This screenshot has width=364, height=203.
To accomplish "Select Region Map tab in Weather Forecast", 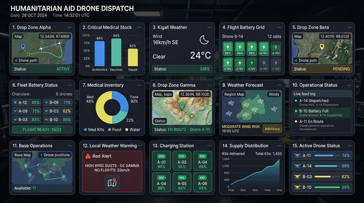I will point(234,94).
